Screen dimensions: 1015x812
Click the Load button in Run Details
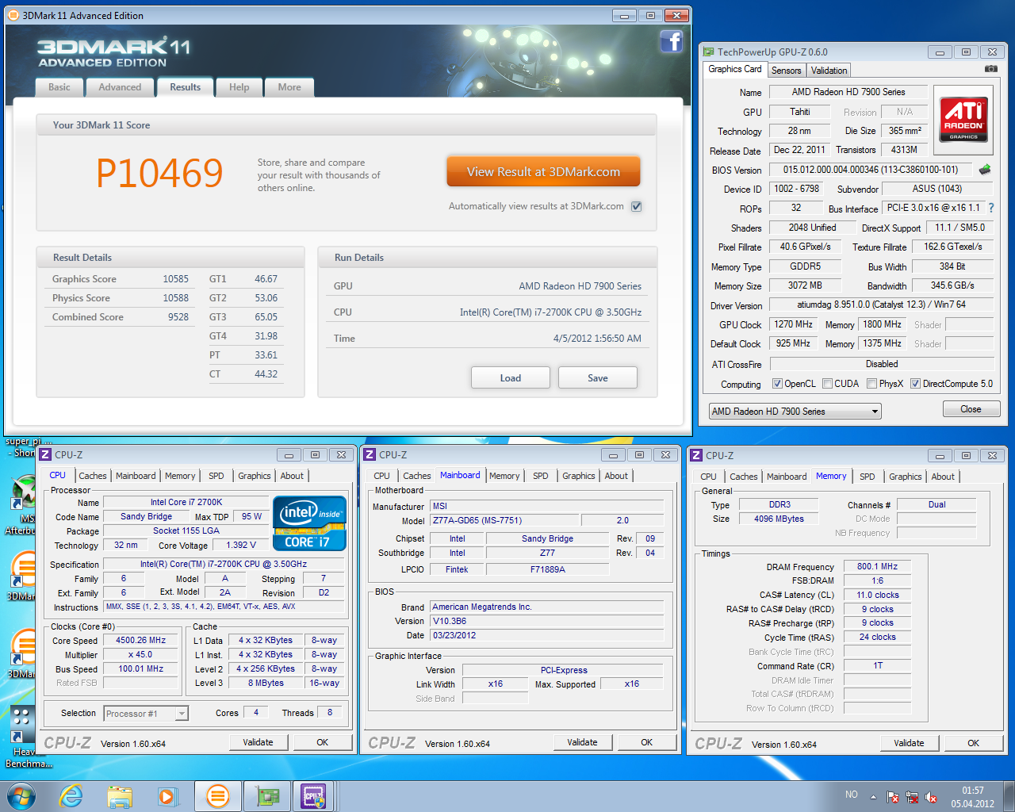pyautogui.click(x=511, y=378)
